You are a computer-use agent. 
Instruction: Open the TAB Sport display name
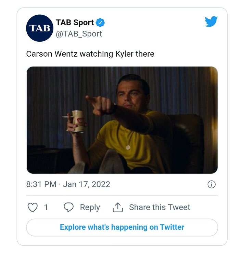tap(75, 23)
